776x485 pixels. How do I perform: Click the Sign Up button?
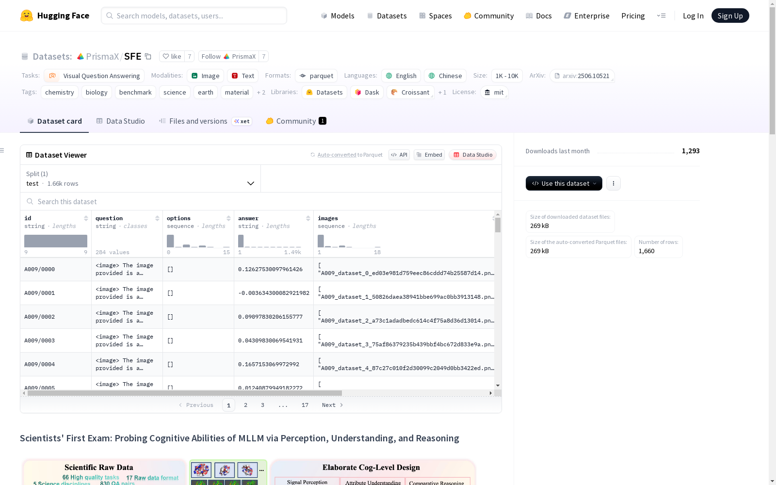pyautogui.click(x=730, y=16)
